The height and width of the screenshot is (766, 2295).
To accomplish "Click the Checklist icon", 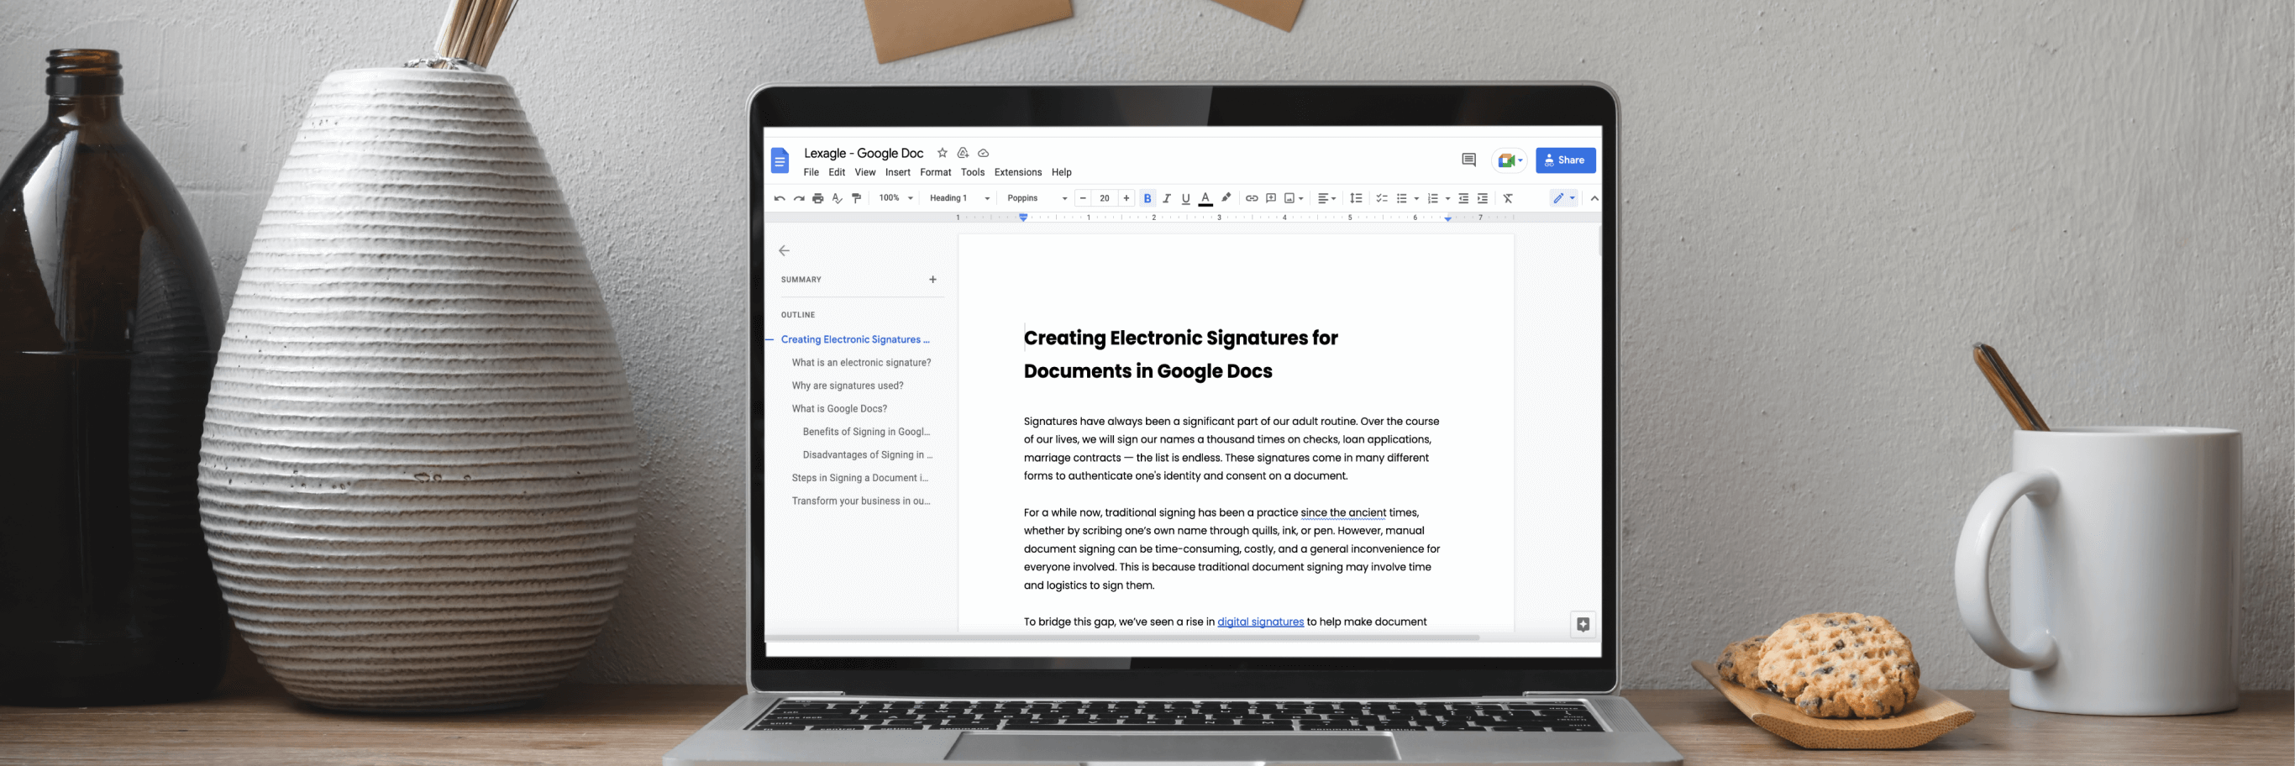I will point(1382,197).
